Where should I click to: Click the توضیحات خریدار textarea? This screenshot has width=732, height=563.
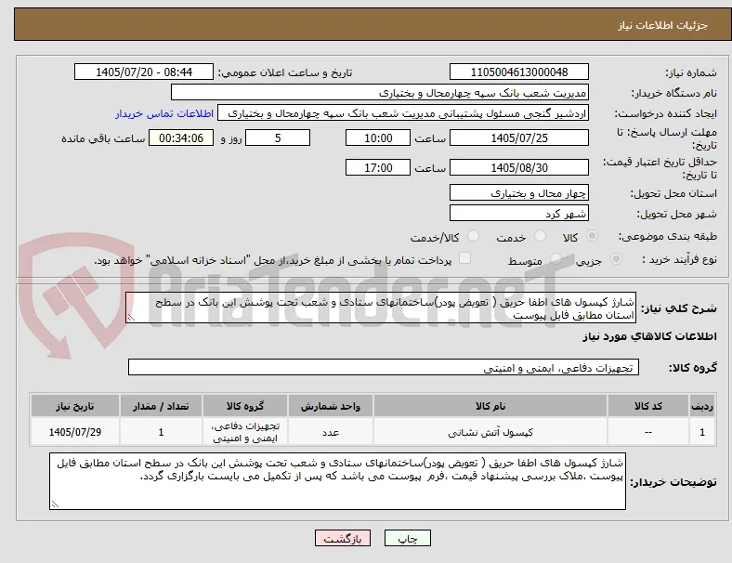pyautogui.click(x=337, y=481)
